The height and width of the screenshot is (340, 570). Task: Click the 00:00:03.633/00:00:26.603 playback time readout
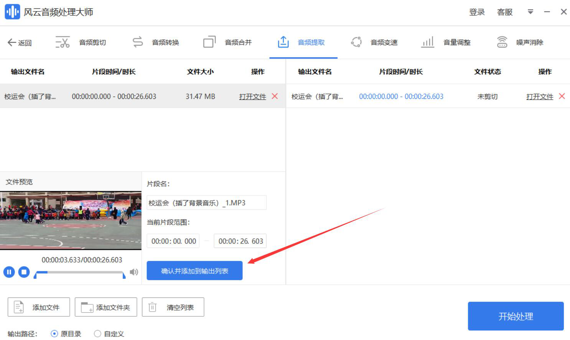coord(82,260)
